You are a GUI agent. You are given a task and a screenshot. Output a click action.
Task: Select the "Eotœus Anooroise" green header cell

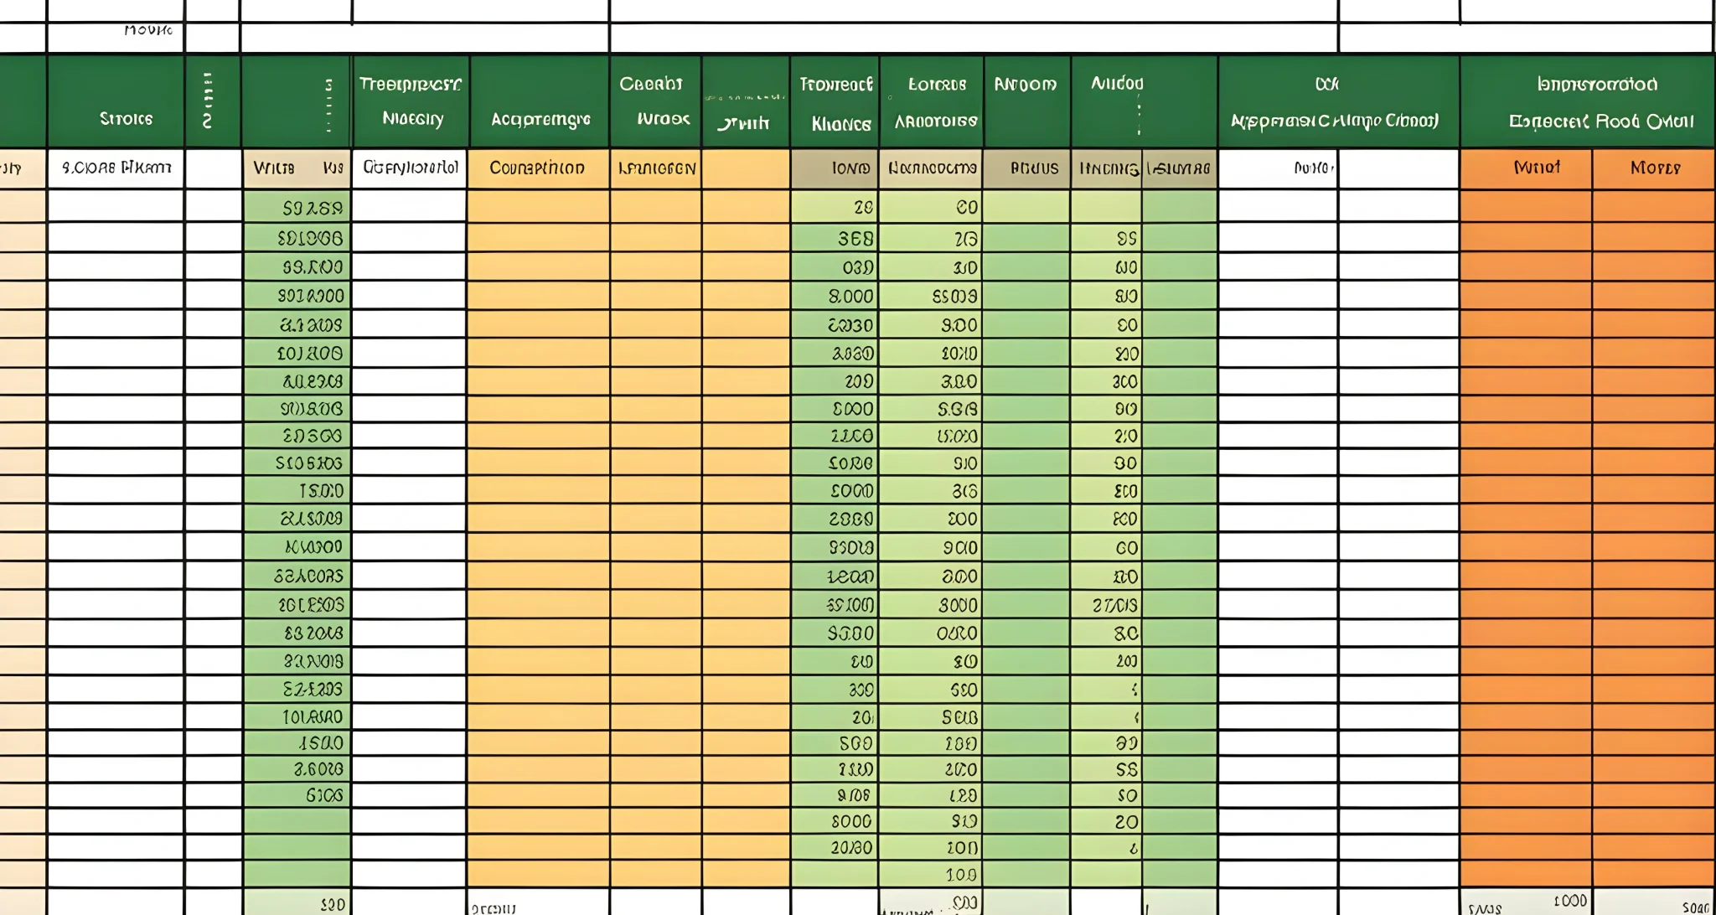tap(932, 102)
